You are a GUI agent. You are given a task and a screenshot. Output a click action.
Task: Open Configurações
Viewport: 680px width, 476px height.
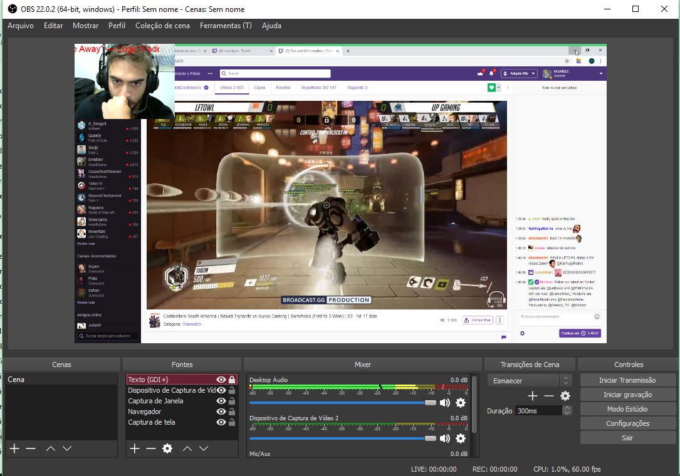pos(627,423)
